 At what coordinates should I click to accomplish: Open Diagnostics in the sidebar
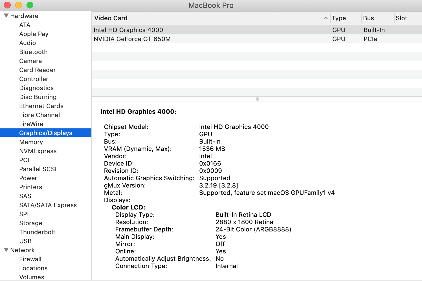[36, 88]
